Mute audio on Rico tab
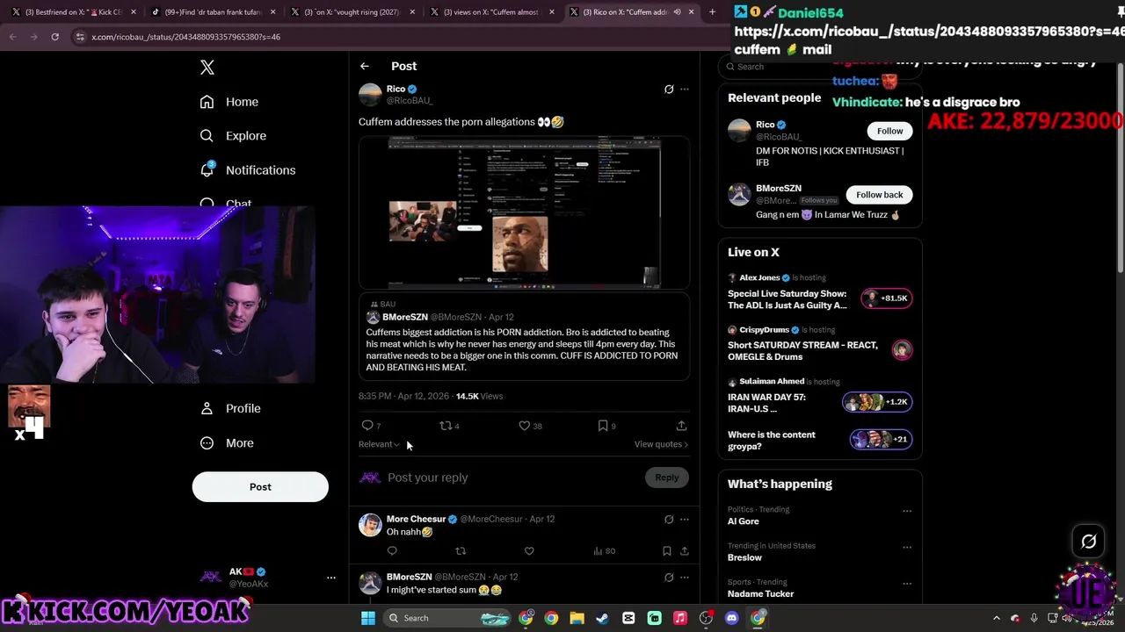The image size is (1125, 632). 677,12
